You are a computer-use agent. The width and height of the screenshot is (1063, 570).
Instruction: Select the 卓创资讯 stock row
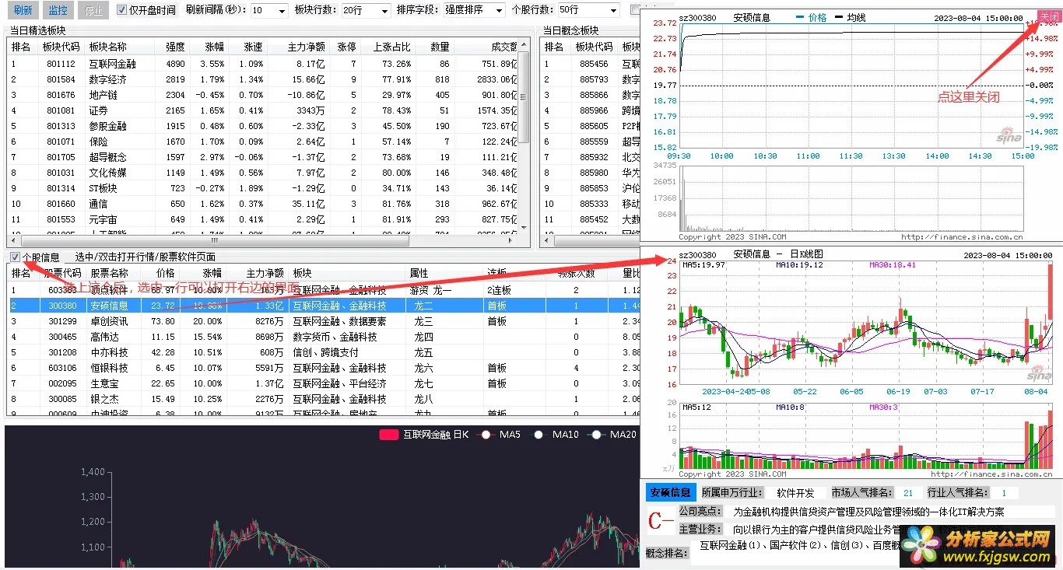coord(325,321)
